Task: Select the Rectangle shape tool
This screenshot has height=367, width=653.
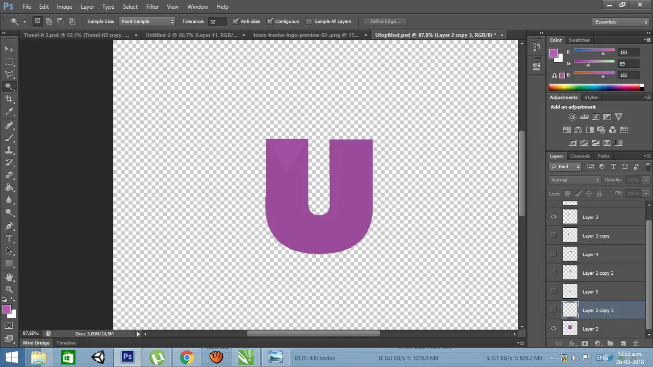Action: pyautogui.click(x=9, y=264)
